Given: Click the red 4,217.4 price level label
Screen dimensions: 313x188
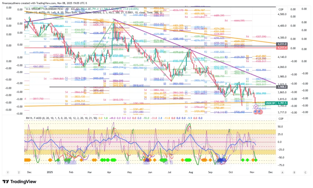Looking at the screenshot, I should (282, 48).
